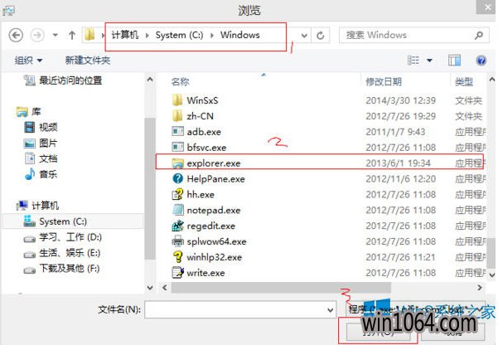This screenshot has width=498, height=345.
Task: Open the 组织 menu
Action: pyautogui.click(x=28, y=60)
